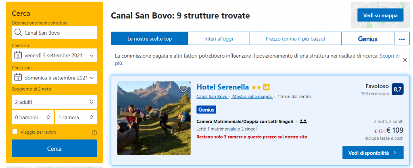
Task: Sort by Prezzo (prima il più basso)
Action: [x=295, y=39]
